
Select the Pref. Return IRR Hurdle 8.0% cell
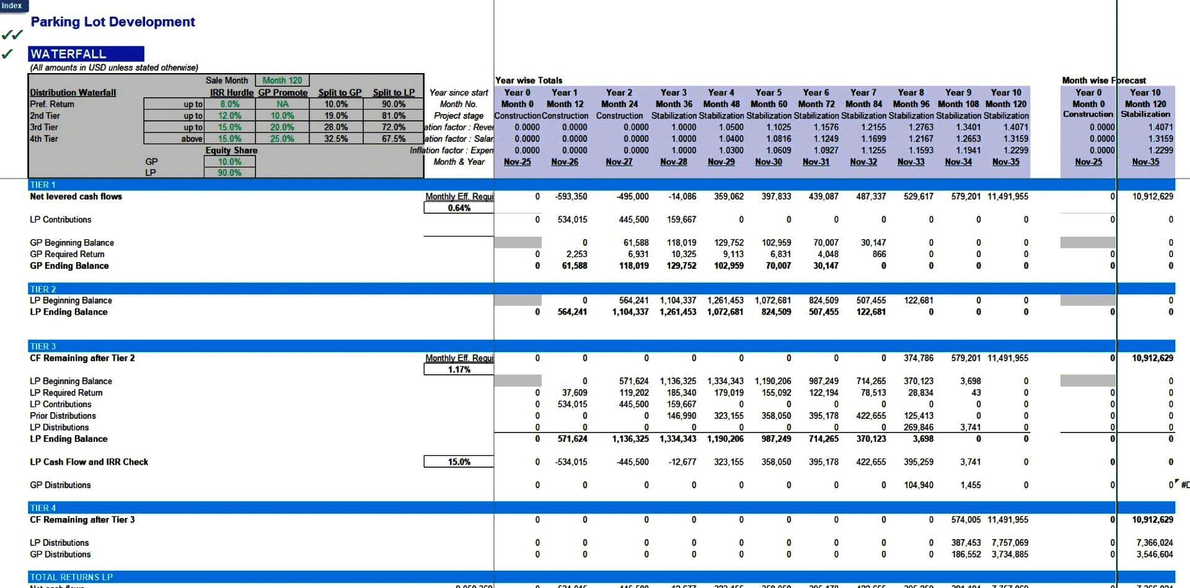coord(229,104)
